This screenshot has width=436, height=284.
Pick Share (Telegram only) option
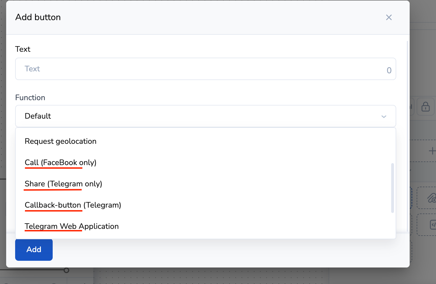tap(63, 184)
